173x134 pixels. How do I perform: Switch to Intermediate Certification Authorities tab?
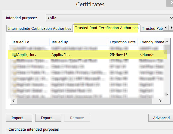[40, 28]
